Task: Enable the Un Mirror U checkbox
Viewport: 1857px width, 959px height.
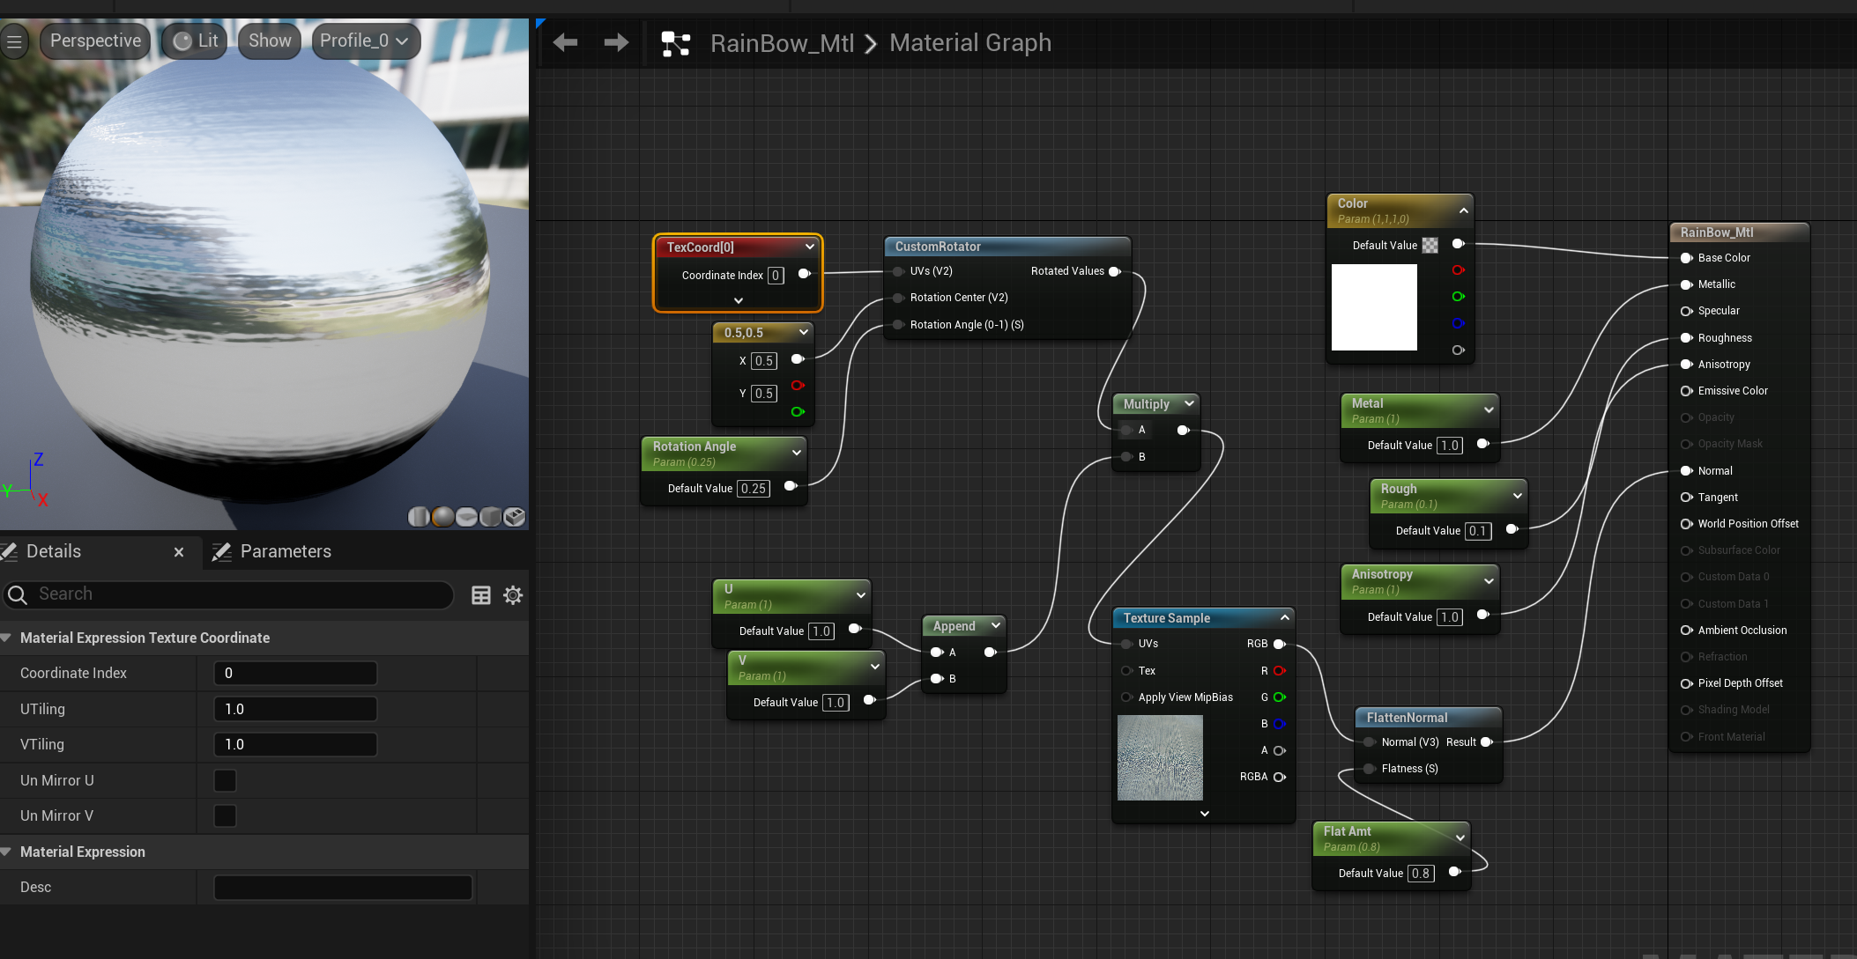Action: 226,780
